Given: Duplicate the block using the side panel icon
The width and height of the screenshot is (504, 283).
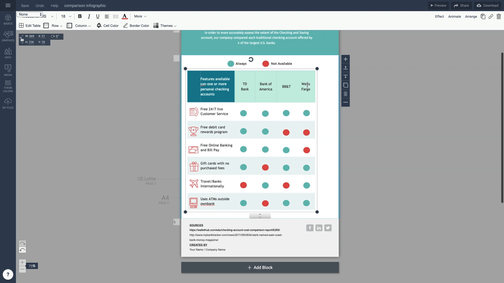Looking at the screenshot, I should (x=345, y=85).
